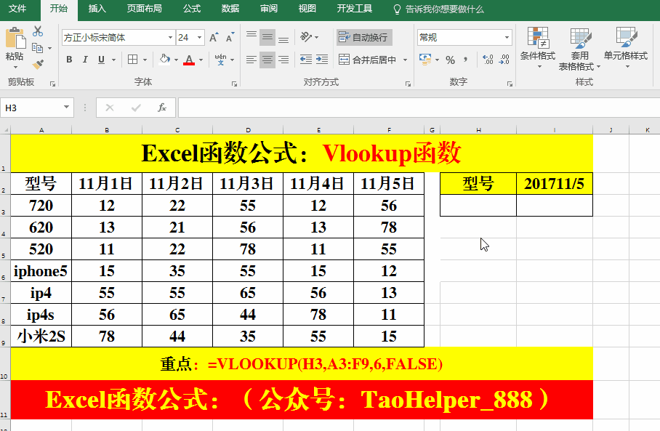Screen dimensions: 660x431
Task: Open accounting number format icon
Action: coord(425,60)
